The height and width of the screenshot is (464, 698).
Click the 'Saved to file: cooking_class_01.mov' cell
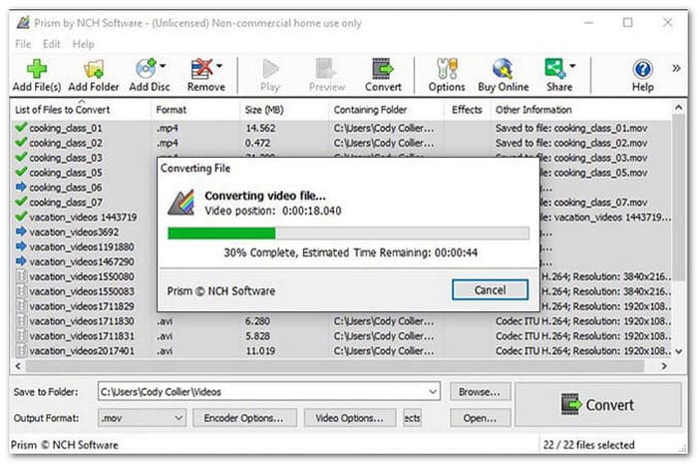[x=571, y=129]
